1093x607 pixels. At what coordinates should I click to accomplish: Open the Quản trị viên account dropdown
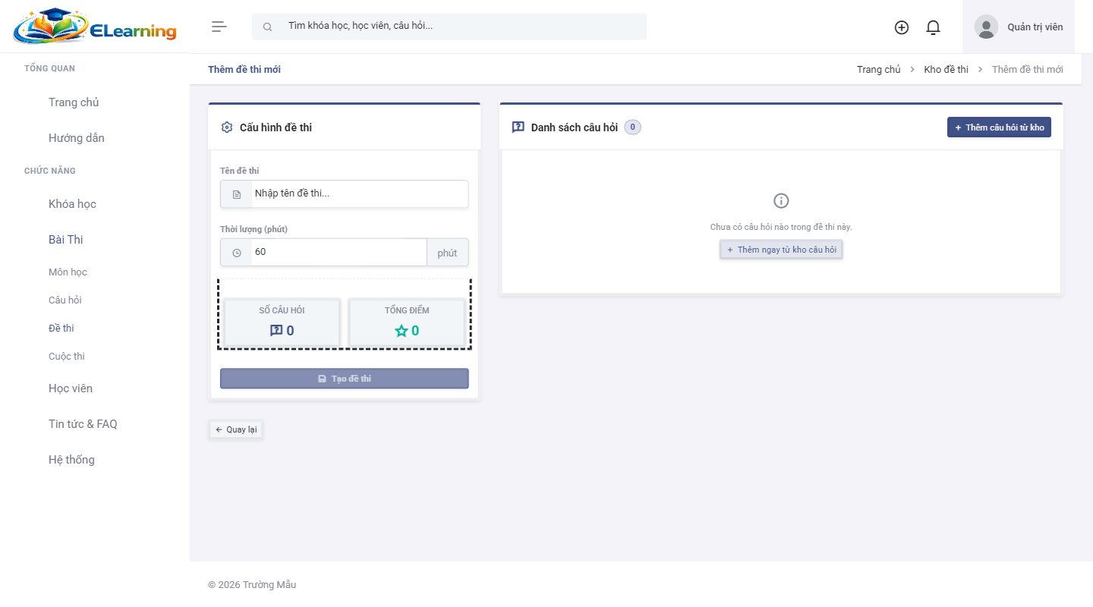[1019, 27]
